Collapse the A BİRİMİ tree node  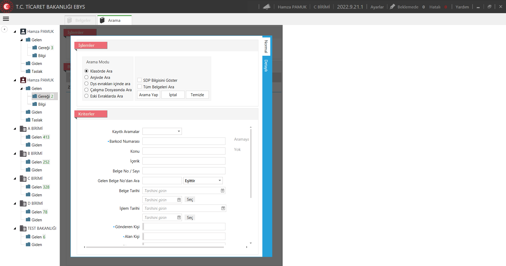[15, 129]
